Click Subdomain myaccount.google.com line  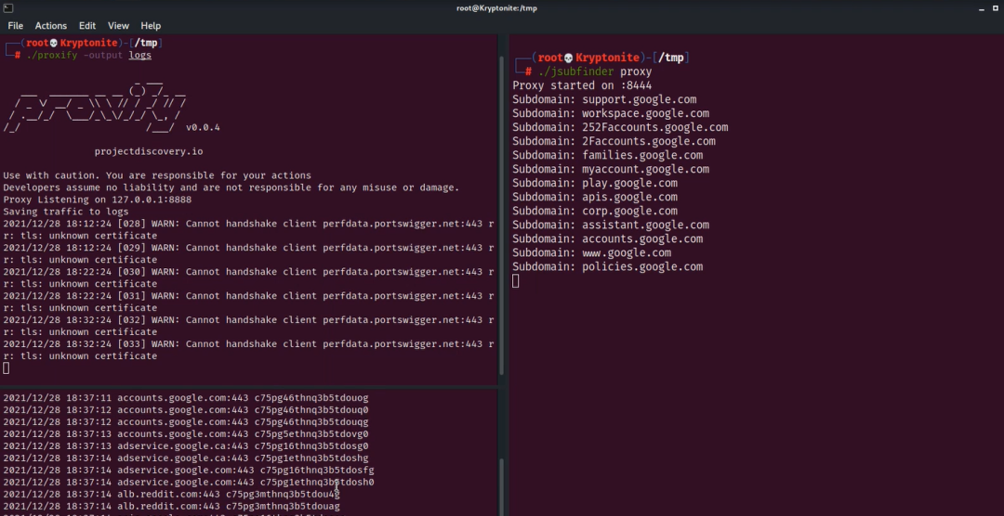611,170
